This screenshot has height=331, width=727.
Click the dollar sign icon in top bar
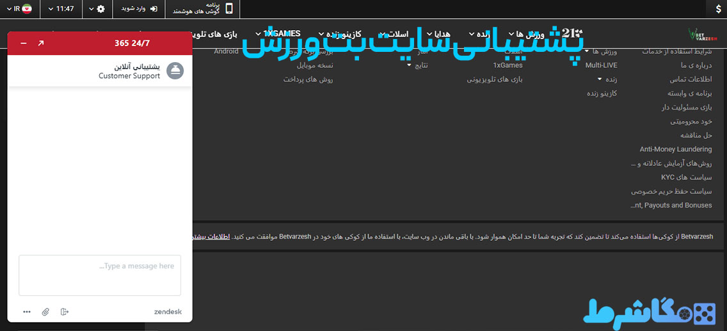click(718, 9)
